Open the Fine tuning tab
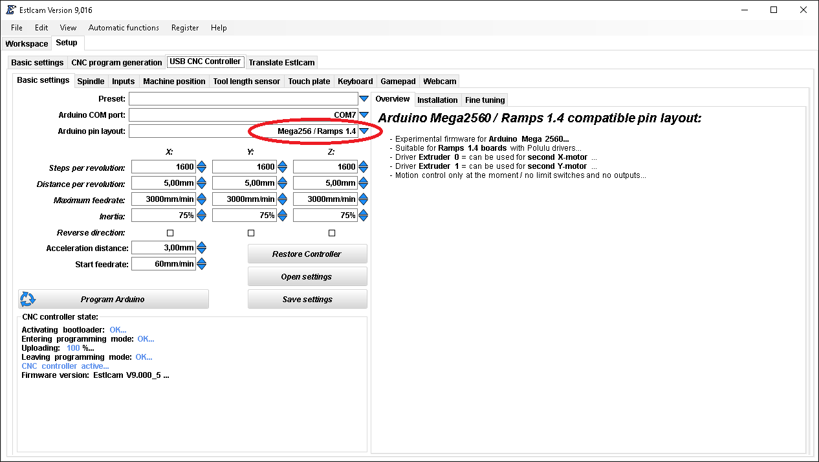Screen dimensions: 819x462 485,100
